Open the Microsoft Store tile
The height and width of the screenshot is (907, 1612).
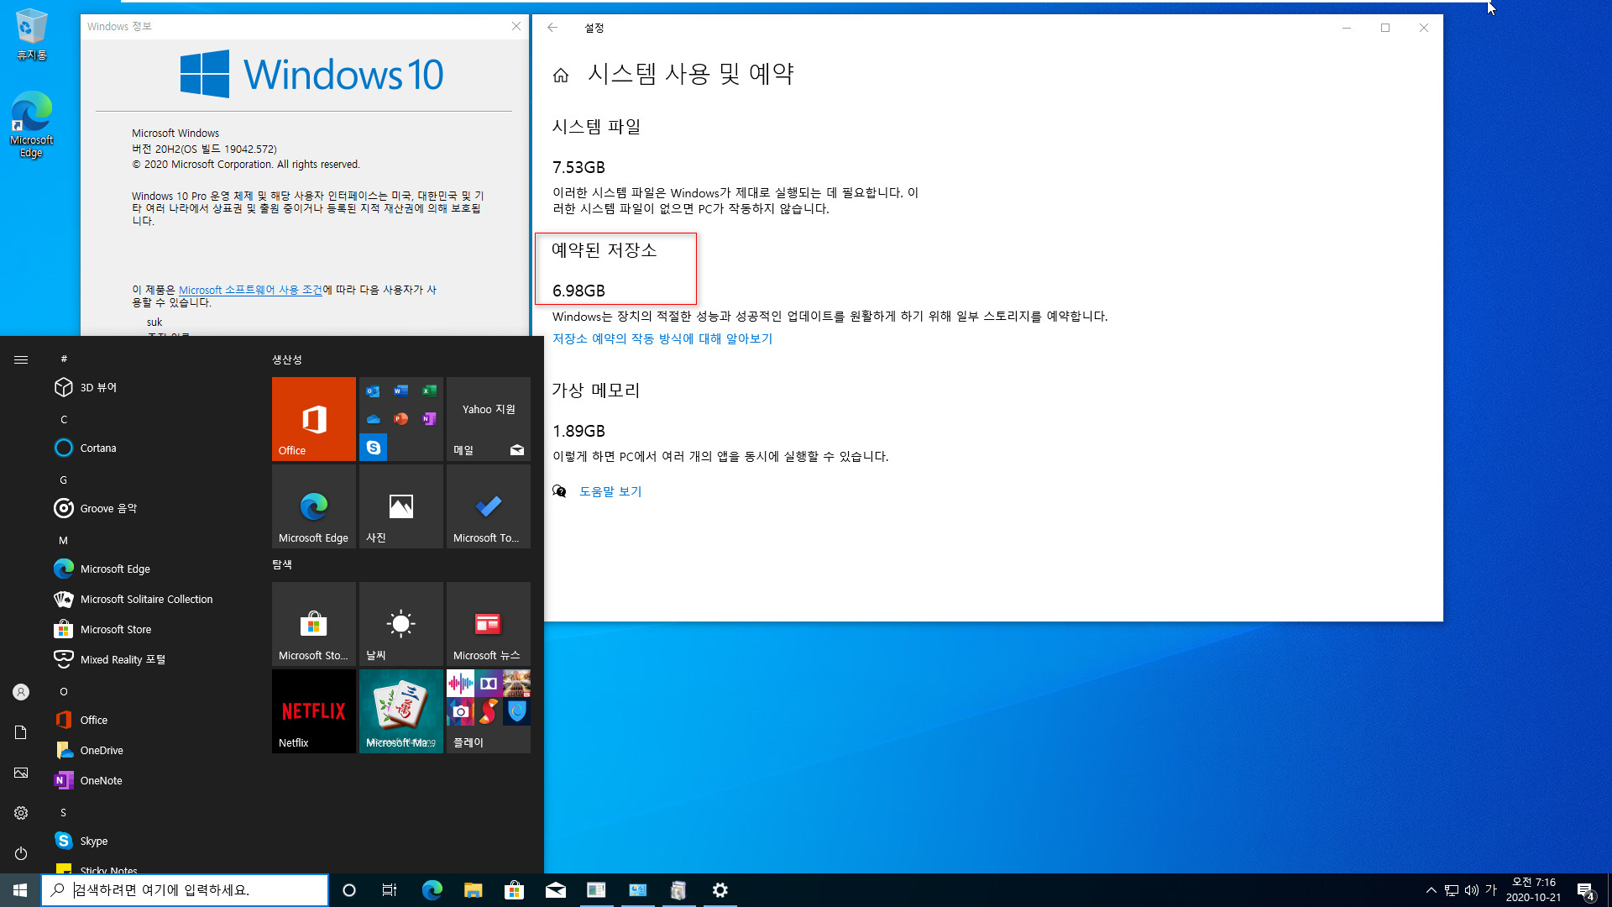coord(314,624)
